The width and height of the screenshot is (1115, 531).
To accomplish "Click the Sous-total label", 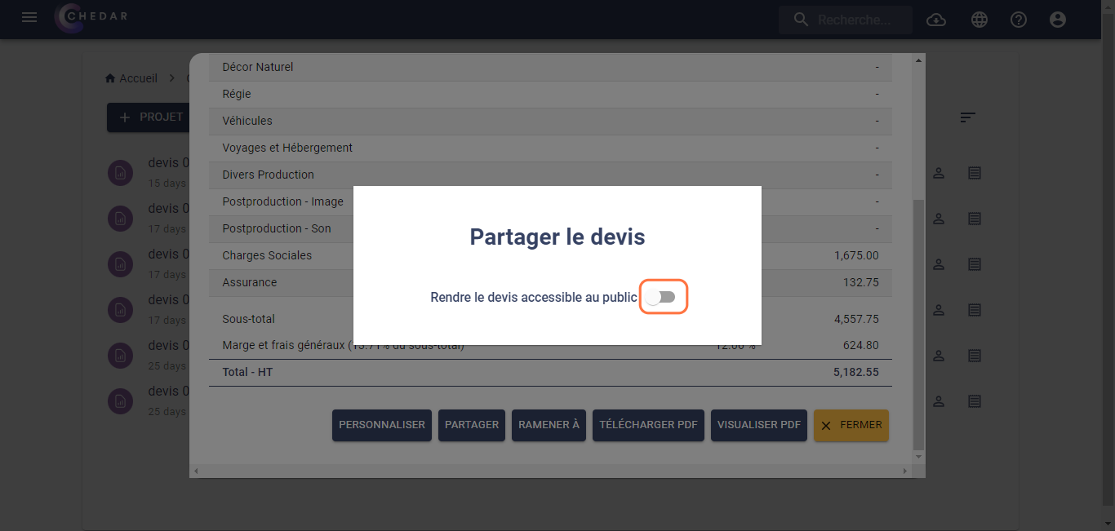I will click(x=249, y=319).
